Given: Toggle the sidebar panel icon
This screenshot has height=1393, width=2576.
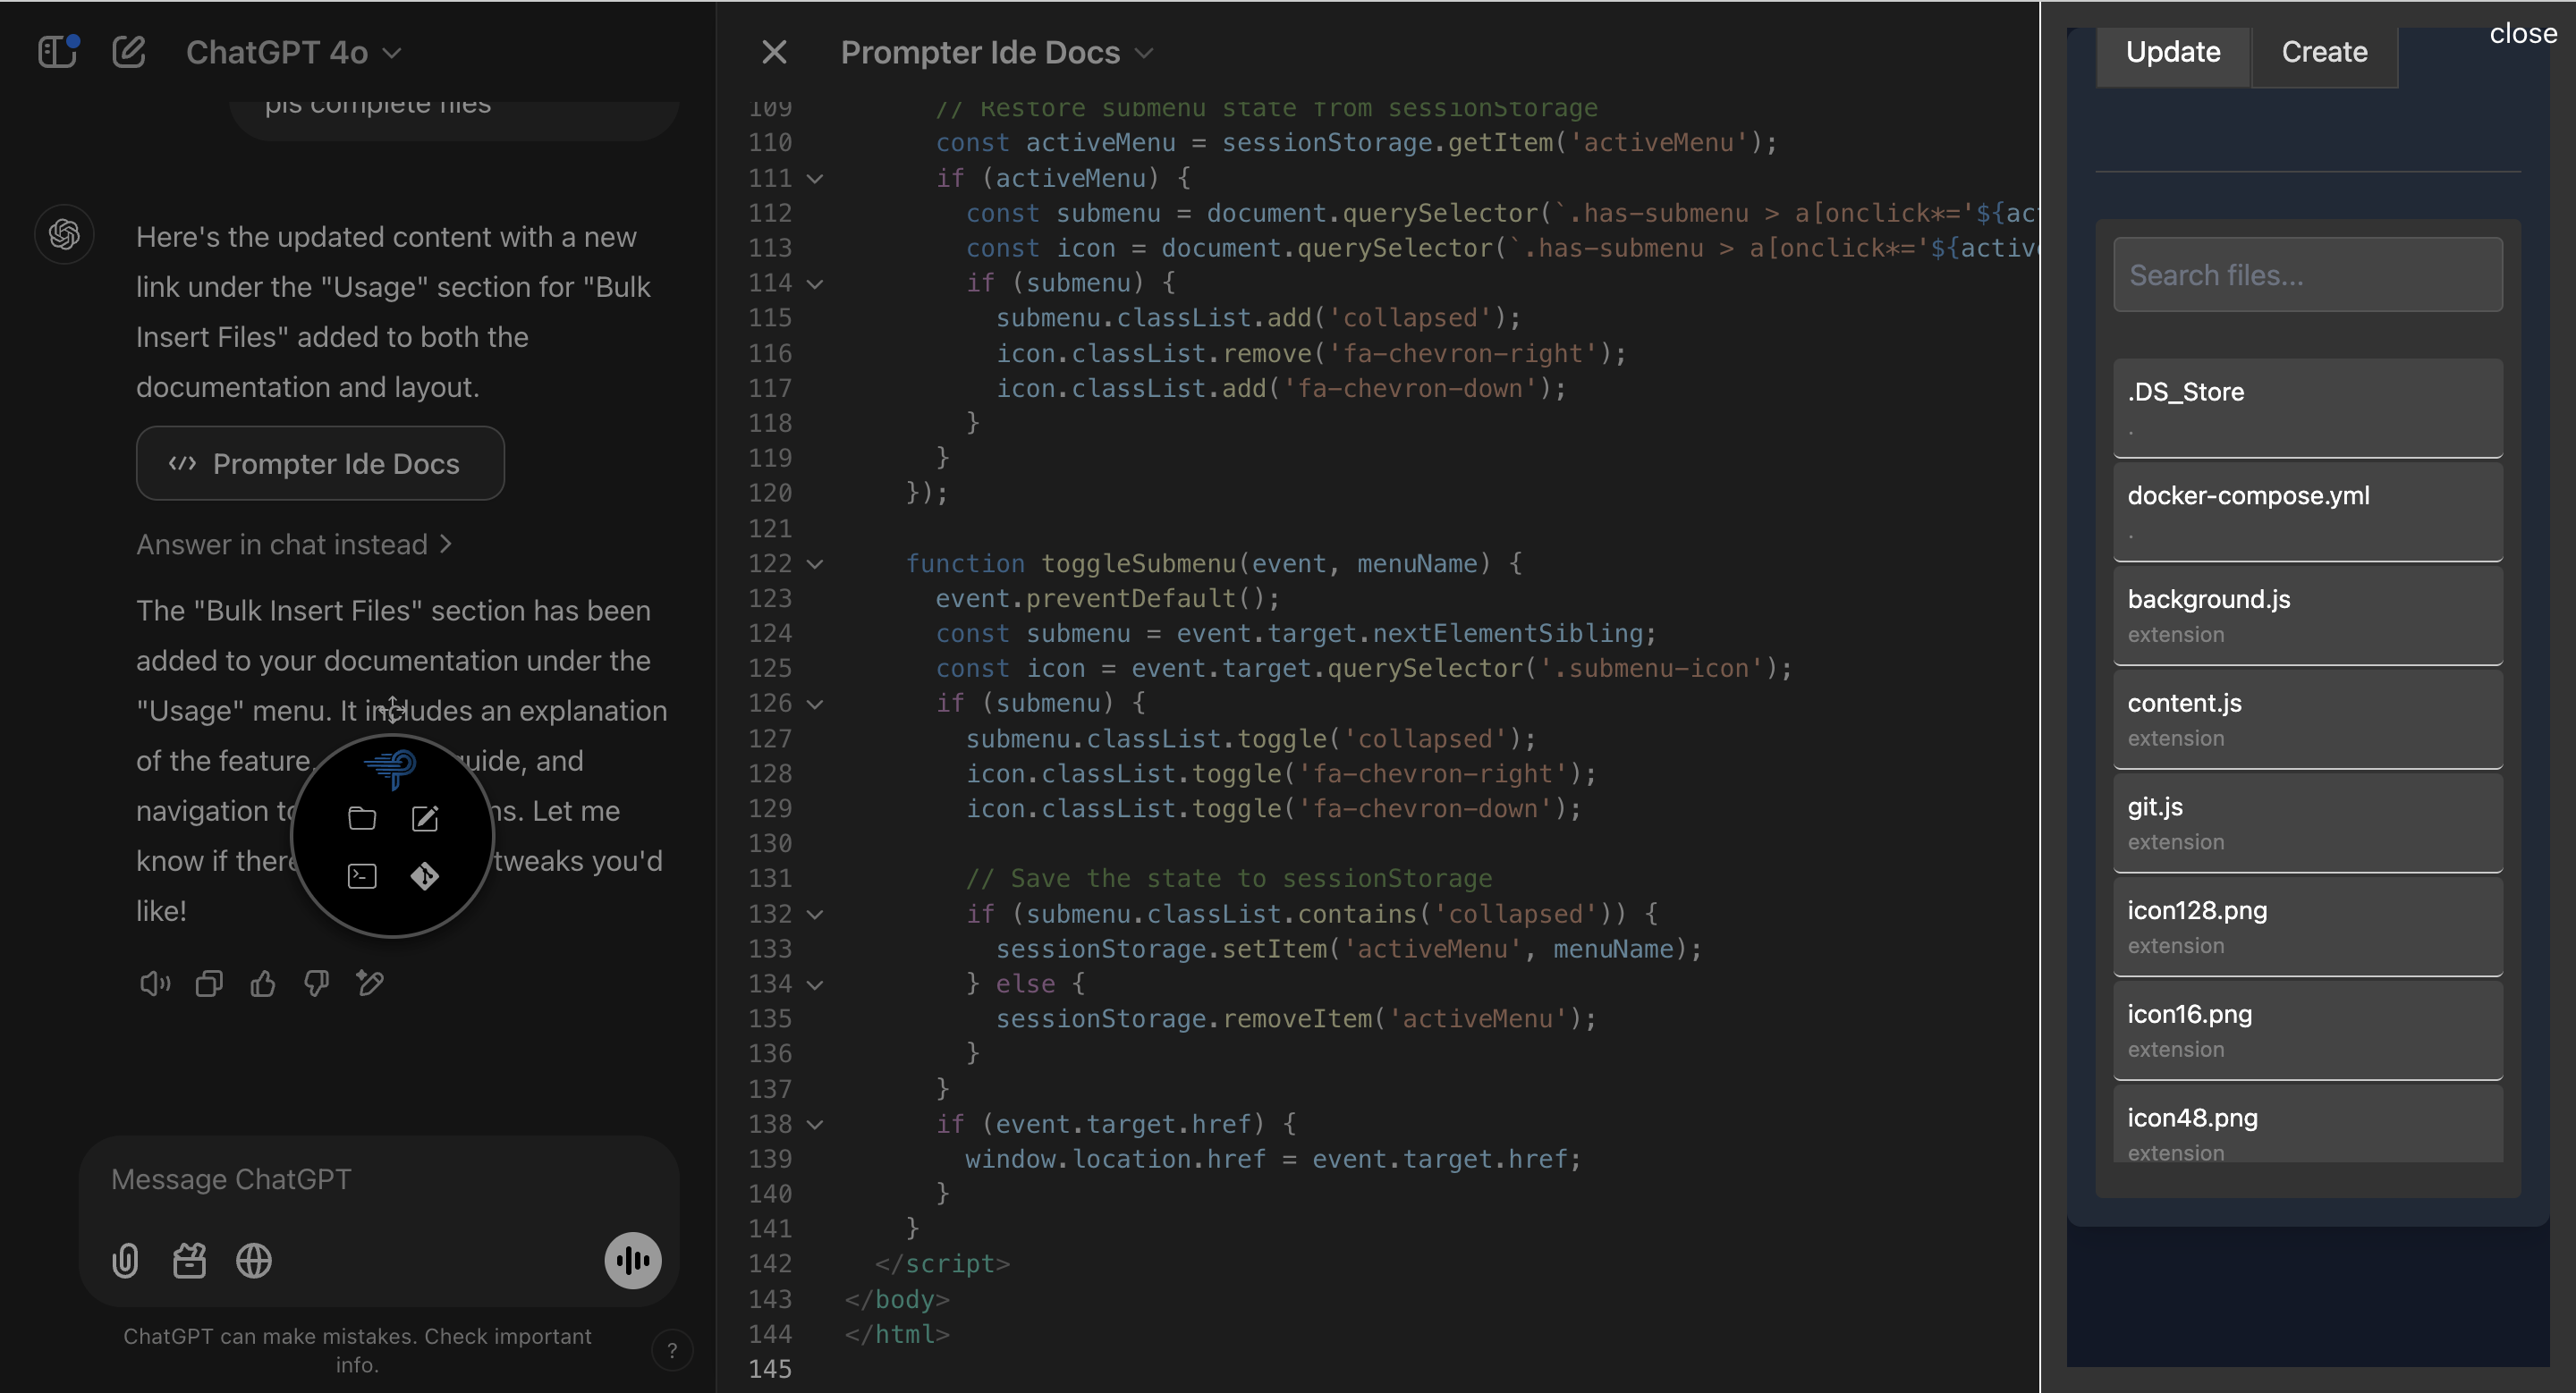Looking at the screenshot, I should point(57,51).
